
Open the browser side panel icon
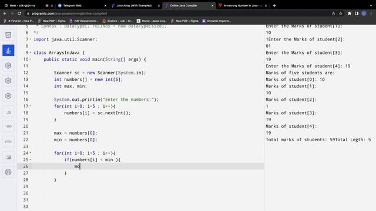click(357, 13)
